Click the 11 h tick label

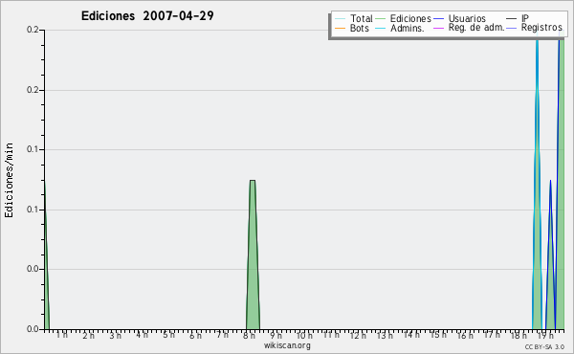click(x=331, y=335)
